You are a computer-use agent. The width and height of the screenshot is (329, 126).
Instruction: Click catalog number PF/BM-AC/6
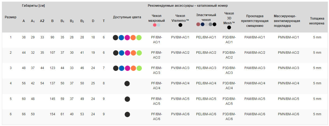pyautogui.click(x=156, y=116)
